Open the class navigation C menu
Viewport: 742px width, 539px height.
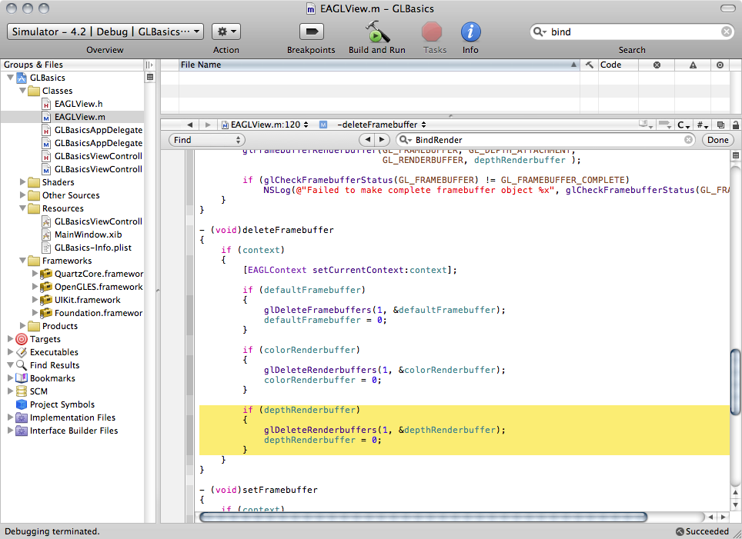point(683,125)
